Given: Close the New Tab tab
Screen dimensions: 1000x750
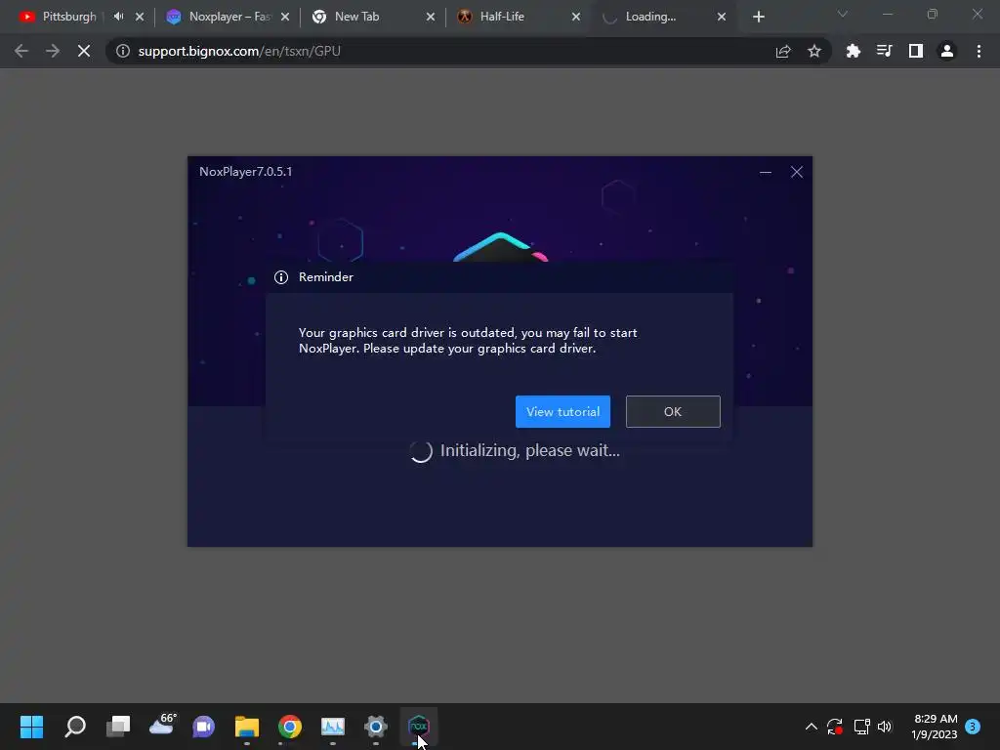Looking at the screenshot, I should click(x=431, y=17).
